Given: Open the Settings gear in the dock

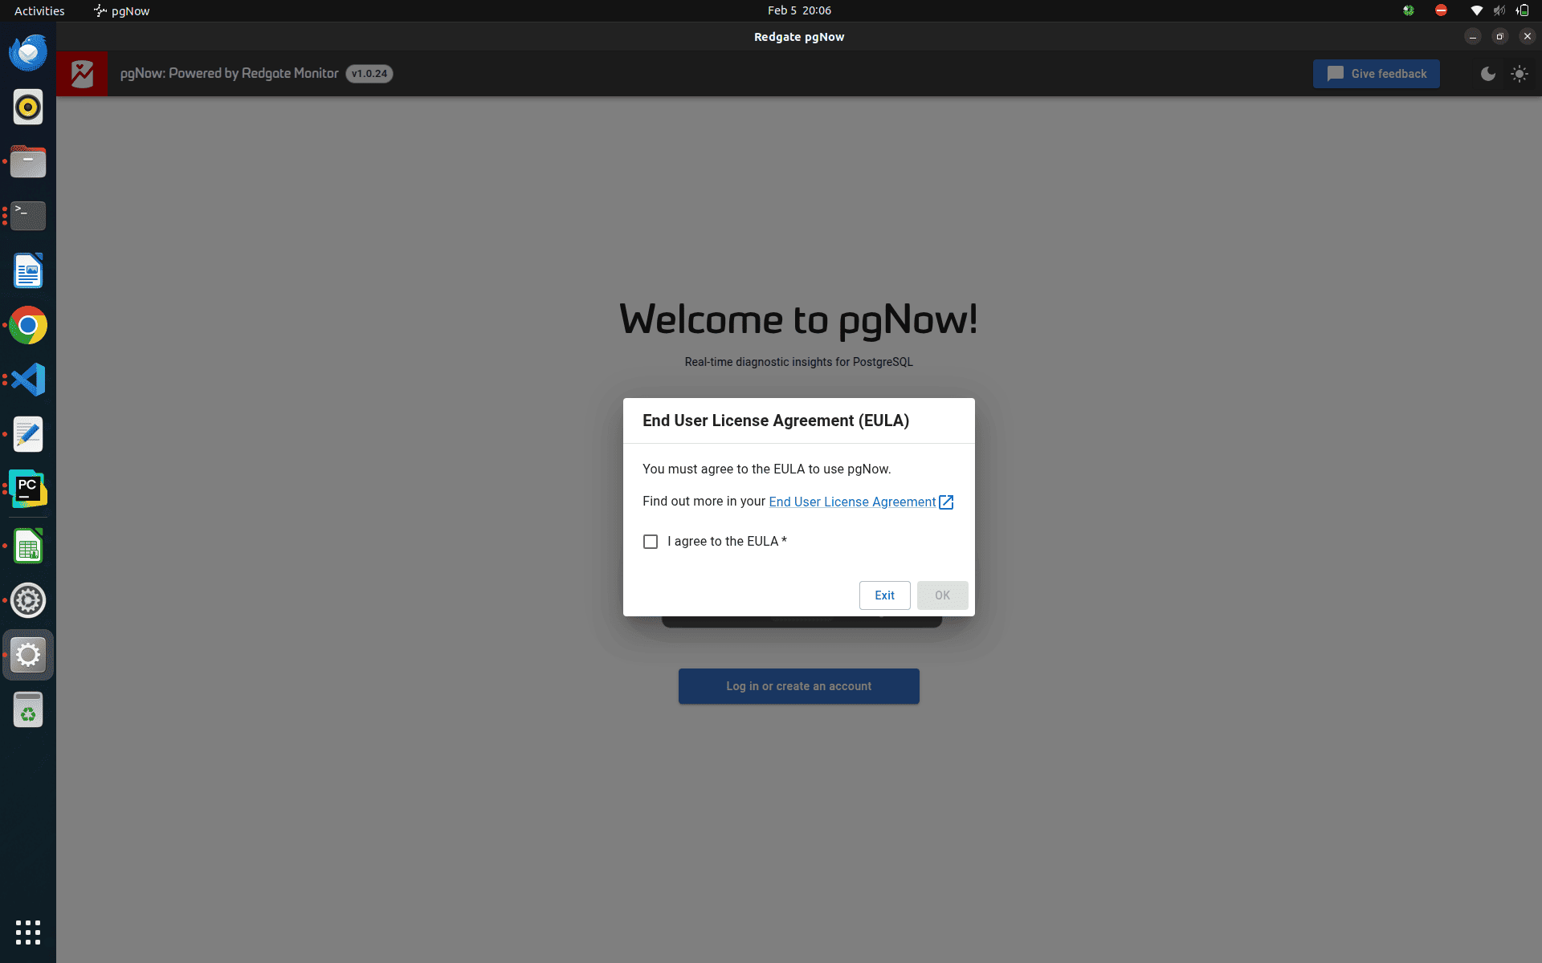Looking at the screenshot, I should pos(28,600).
